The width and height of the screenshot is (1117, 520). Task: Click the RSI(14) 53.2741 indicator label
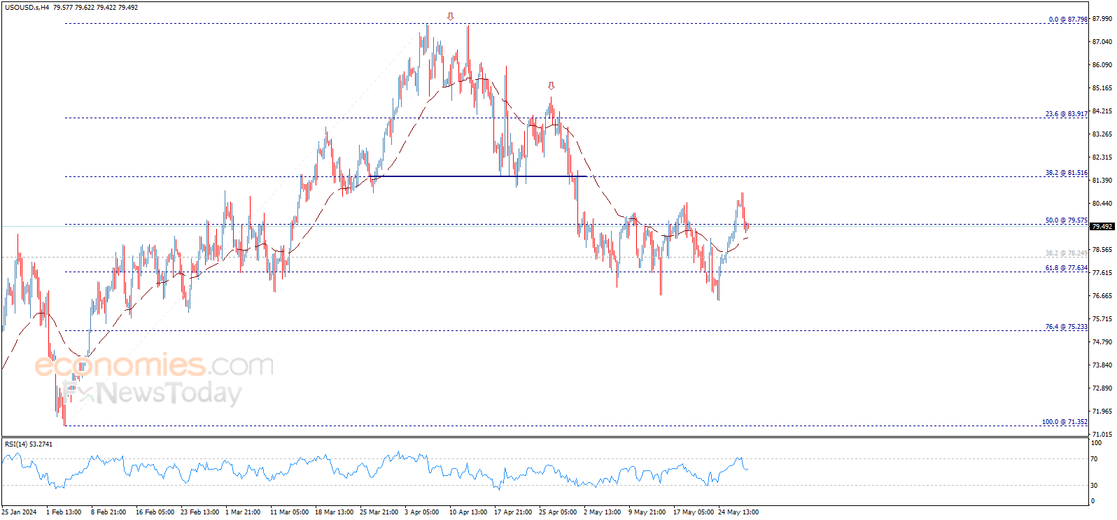[29, 444]
